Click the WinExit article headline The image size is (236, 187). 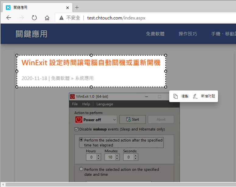pyautogui.click(x=91, y=62)
